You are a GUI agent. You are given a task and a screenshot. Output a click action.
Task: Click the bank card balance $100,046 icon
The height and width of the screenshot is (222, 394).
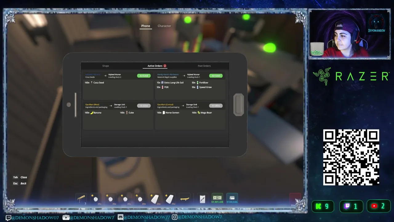click(232, 198)
